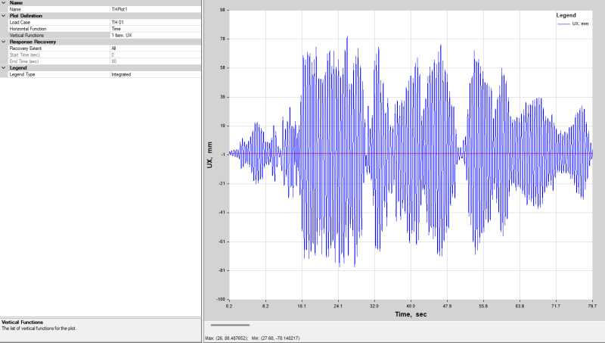Image resolution: width=605 pixels, height=343 pixels.
Task: Select the Vertical Functions property row label
Action: (x=26, y=35)
